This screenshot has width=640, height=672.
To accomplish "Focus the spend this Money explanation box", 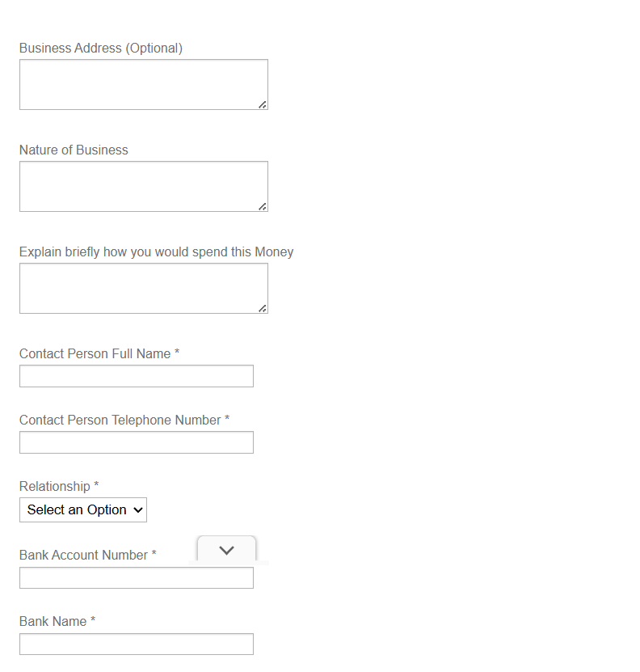I will tap(143, 288).
